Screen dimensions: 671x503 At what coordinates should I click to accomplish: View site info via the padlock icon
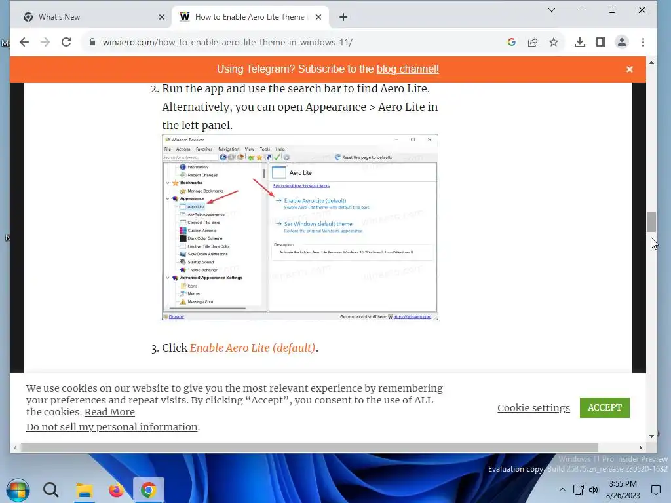click(x=92, y=42)
